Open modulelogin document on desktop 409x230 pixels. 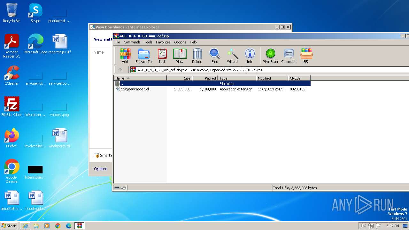pos(35,201)
